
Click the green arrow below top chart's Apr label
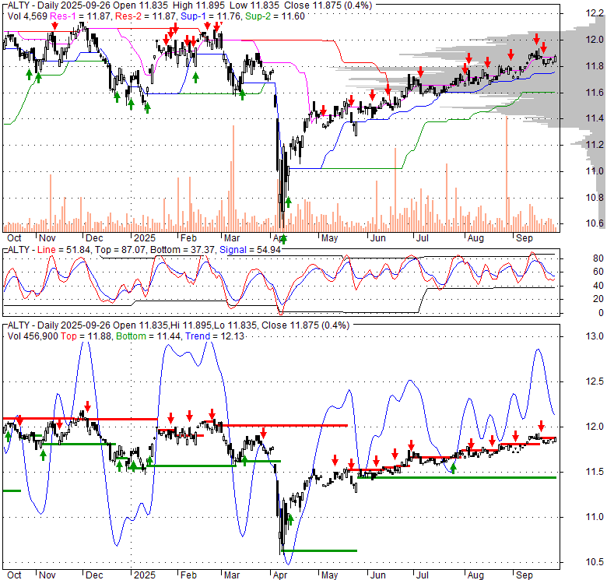coord(284,239)
